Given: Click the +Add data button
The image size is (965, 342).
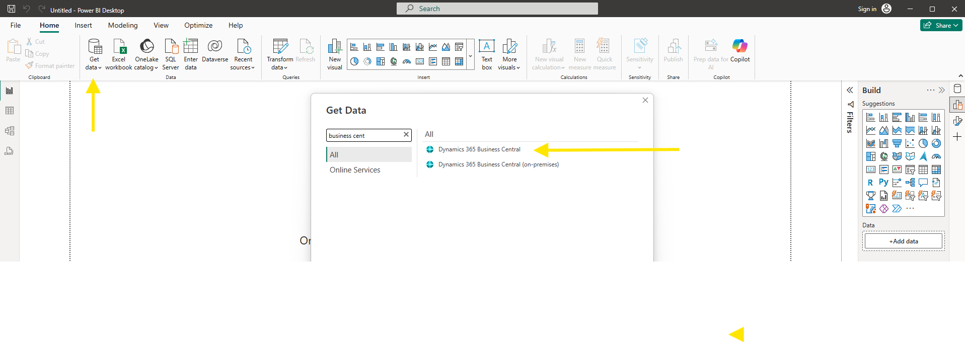Looking at the screenshot, I should pyautogui.click(x=903, y=241).
